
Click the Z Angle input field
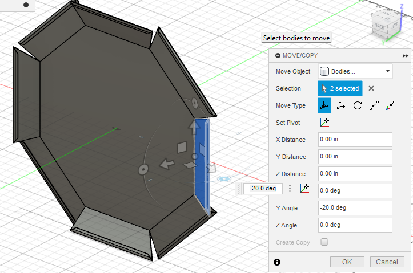[x=355, y=225]
